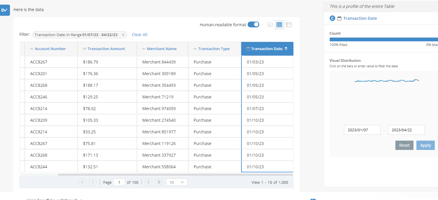Viewport: 438px width, 200px height.
Task: Select cell ACC8246
Action: pos(51,97)
